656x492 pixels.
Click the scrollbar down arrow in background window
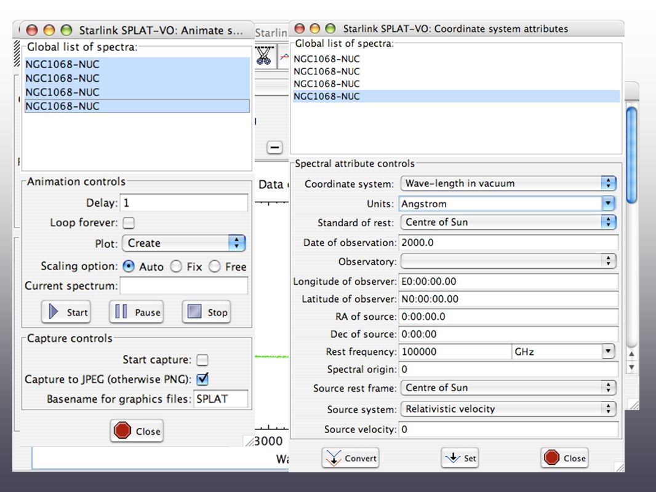tap(632, 367)
